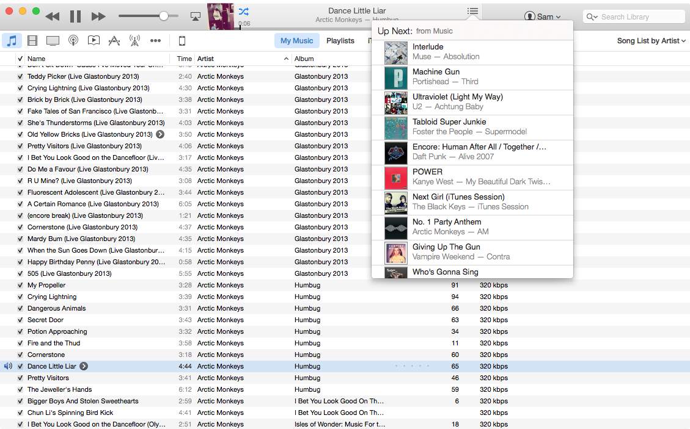This screenshot has width=690, height=429.
Task: Select Next Girl (iTunes Session) in Up Next
Action: pyautogui.click(x=472, y=203)
